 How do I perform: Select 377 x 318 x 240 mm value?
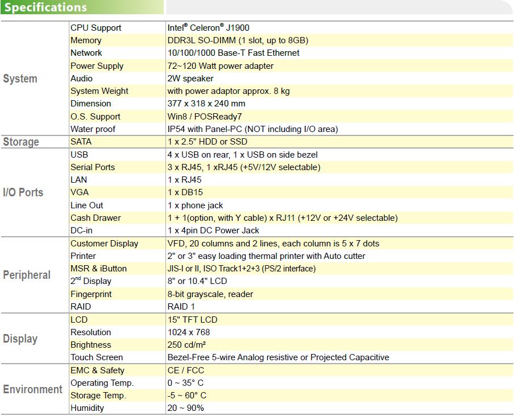(x=206, y=104)
